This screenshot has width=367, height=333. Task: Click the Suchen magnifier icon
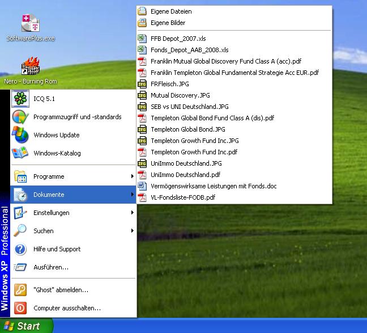click(20, 231)
